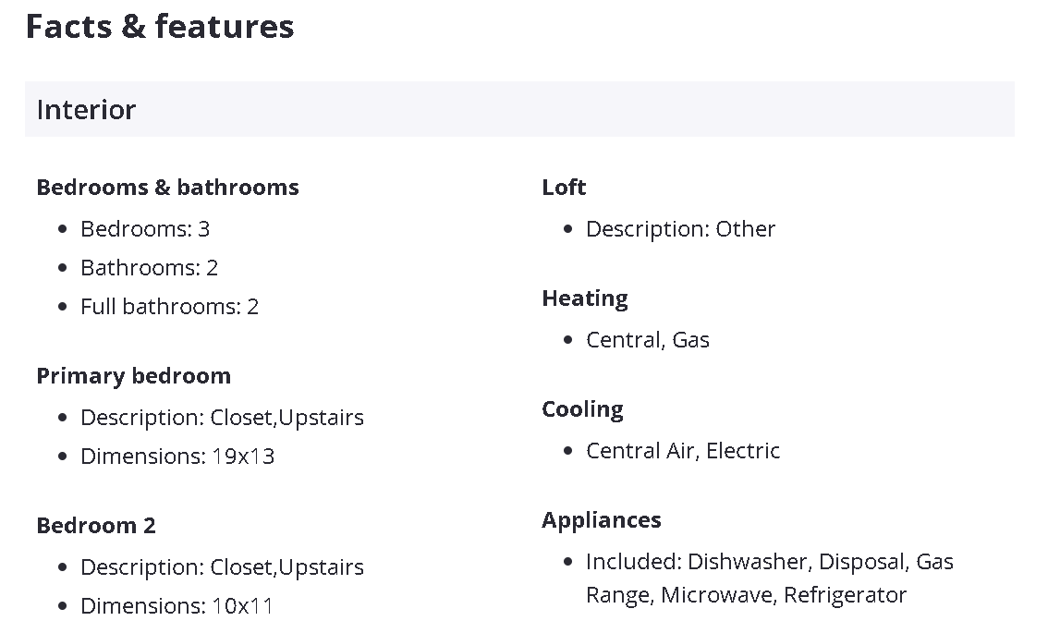Viewport: 1060px width, 621px height.
Task: Select the Central, Gas heating item
Action: pyautogui.click(x=647, y=340)
